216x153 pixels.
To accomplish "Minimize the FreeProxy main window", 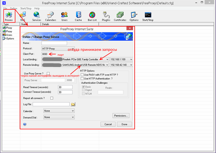I will (196, 3).
